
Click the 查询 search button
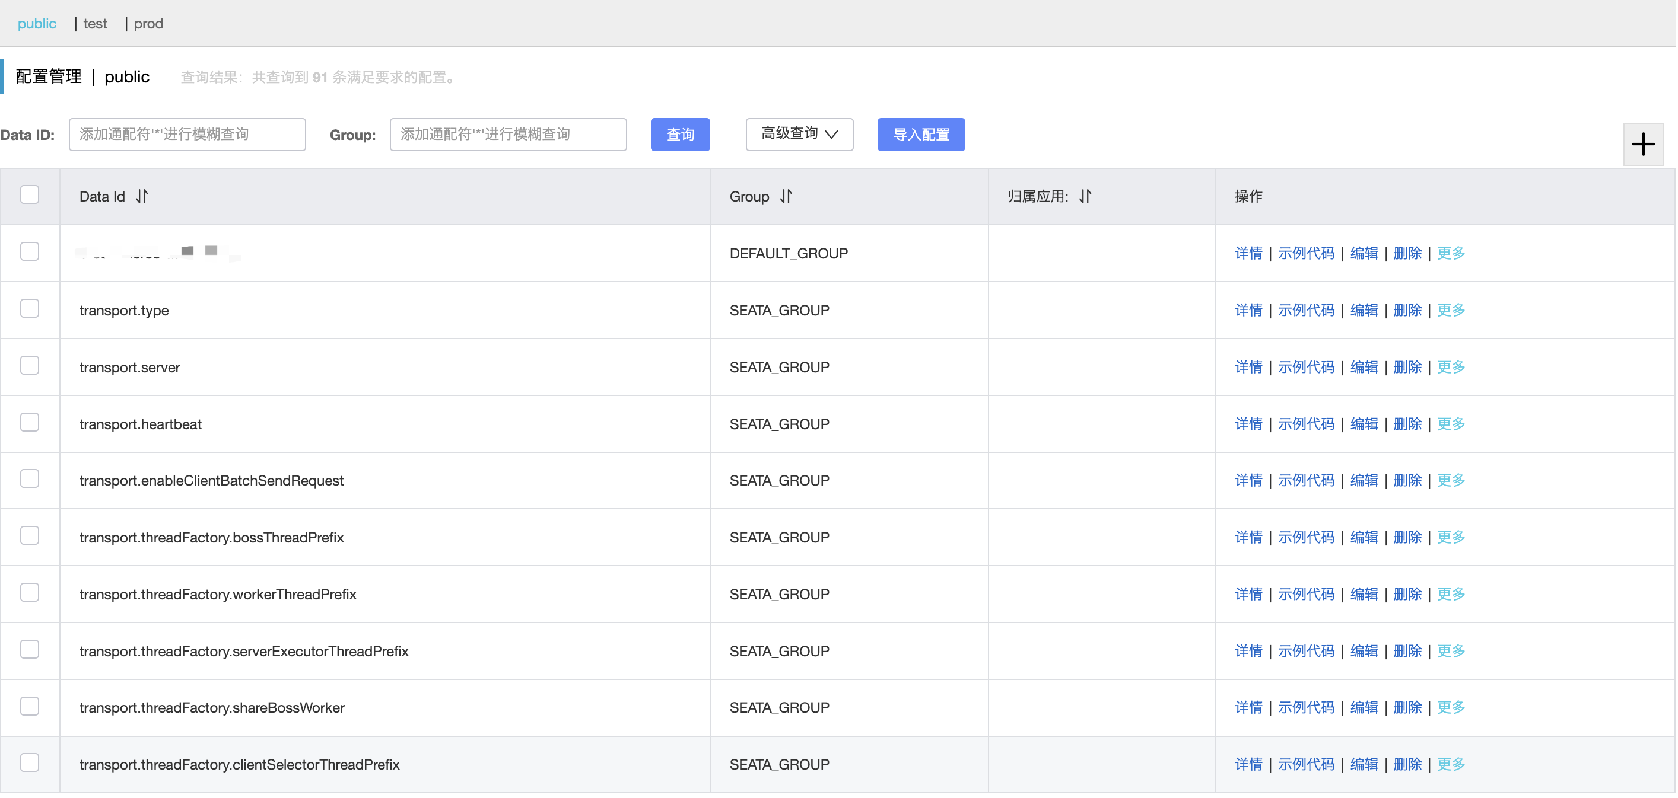tap(680, 134)
